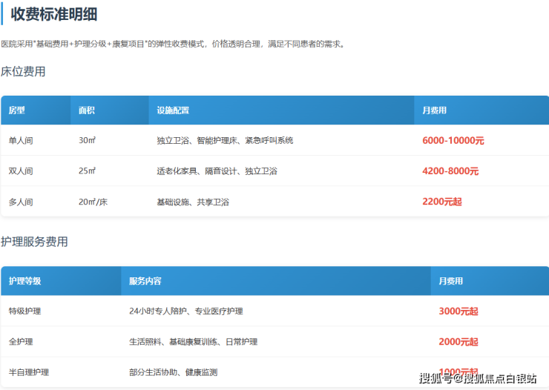Image resolution: width=549 pixels, height=390 pixels.
Task: Click 月费用 header in bed fee table
Action: click(434, 110)
